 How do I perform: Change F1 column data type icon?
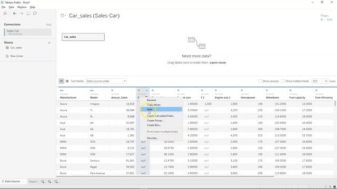(202, 90)
